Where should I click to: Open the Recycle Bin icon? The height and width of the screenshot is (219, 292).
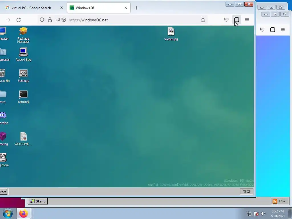tap(4, 76)
